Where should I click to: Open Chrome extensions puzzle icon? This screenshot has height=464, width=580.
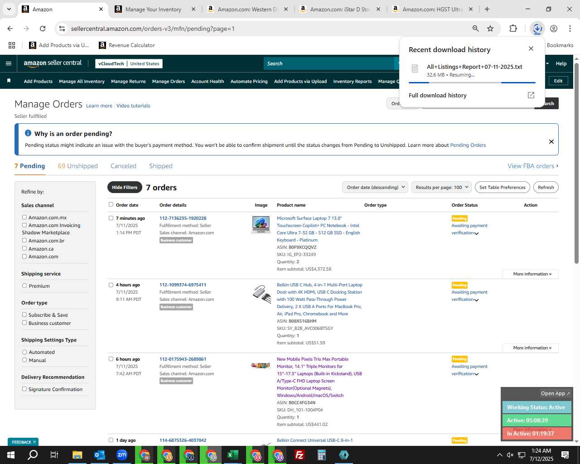click(x=513, y=29)
